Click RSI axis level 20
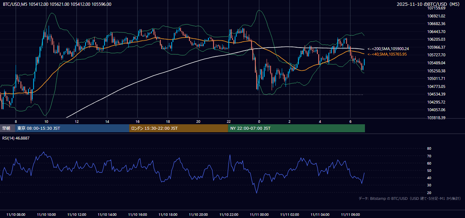Image resolution: width=465 pixels, height=218 pixels. [x=429, y=193]
